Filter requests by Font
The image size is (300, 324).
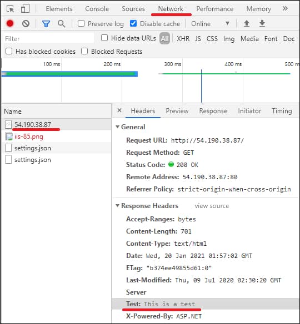[x=271, y=39]
